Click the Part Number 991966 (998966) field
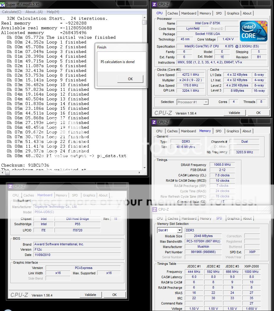 tap(203, 252)
